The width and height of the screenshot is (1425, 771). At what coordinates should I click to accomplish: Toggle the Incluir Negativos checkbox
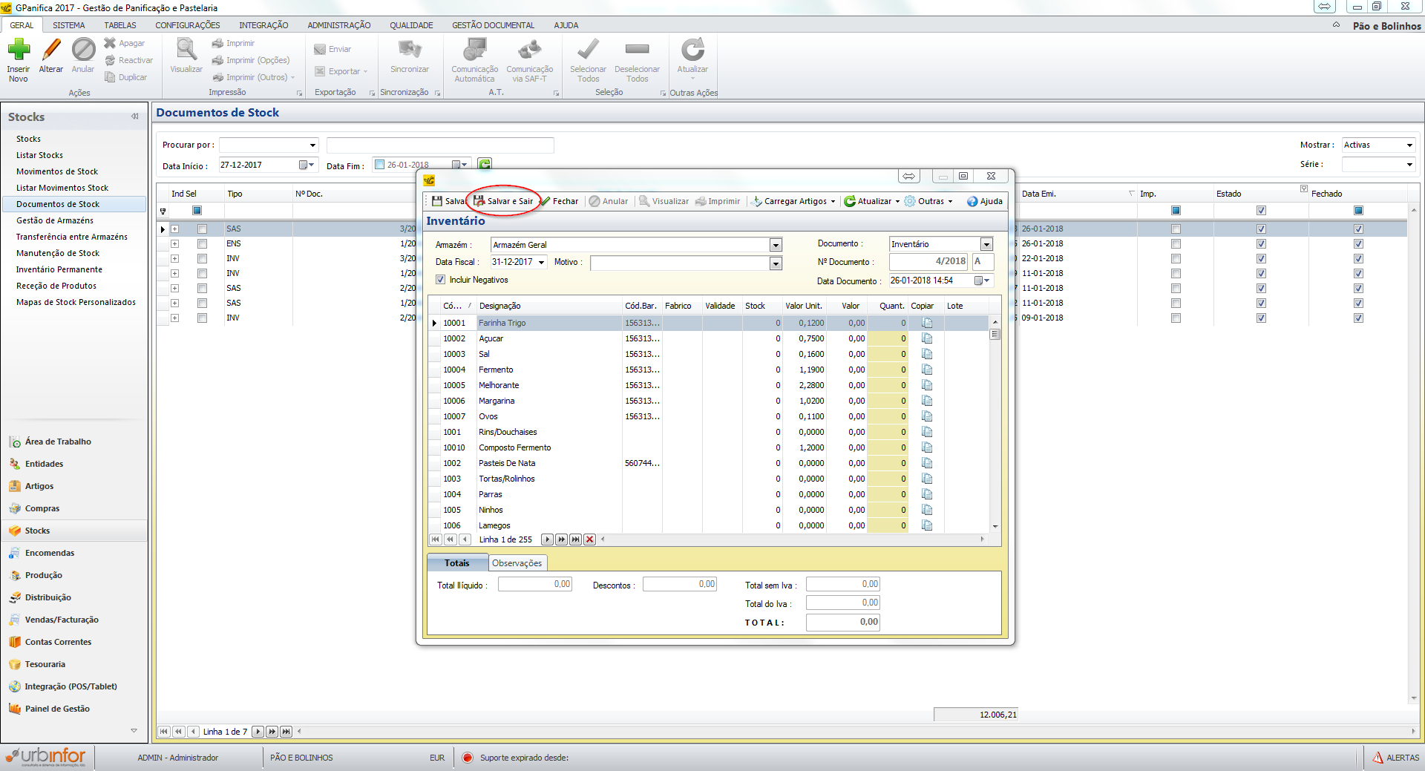click(441, 280)
